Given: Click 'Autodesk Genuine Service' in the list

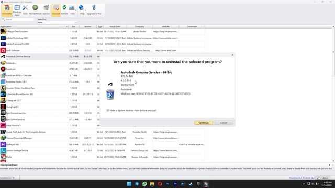Looking at the screenshot, I should coord(18,57).
